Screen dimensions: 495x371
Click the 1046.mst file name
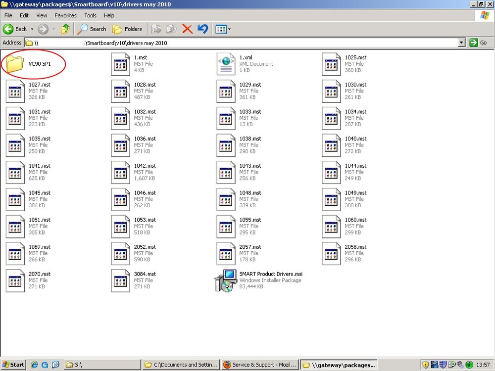click(x=145, y=193)
